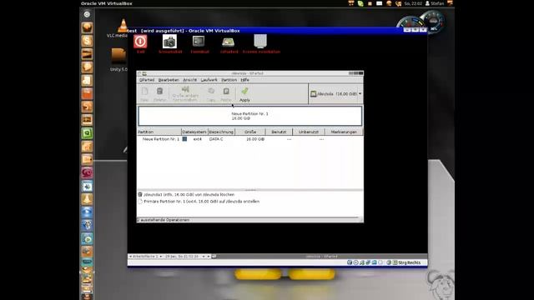The width and height of the screenshot is (534, 300).
Task: Click the mail envelope indicator in top panel
Action: [x=379, y=3]
